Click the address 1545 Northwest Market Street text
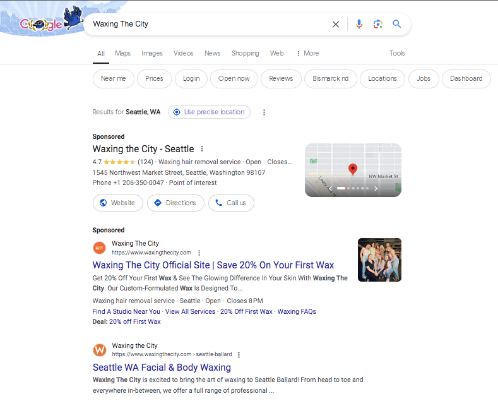This screenshot has height=401, width=498. tap(179, 172)
